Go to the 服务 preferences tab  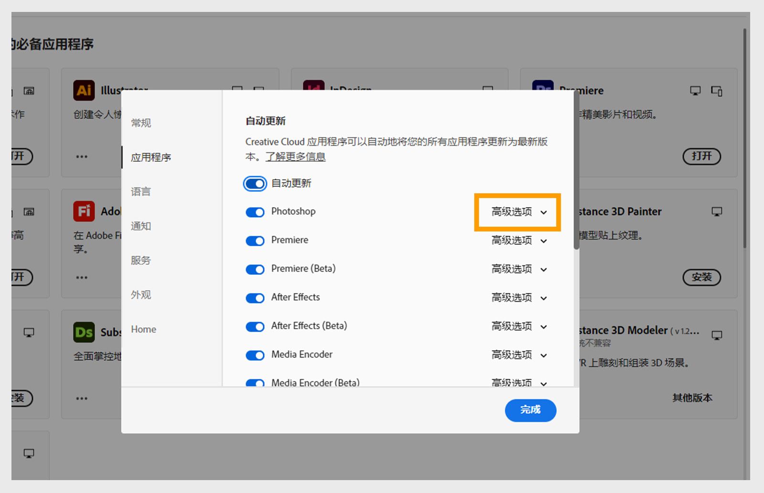click(141, 261)
